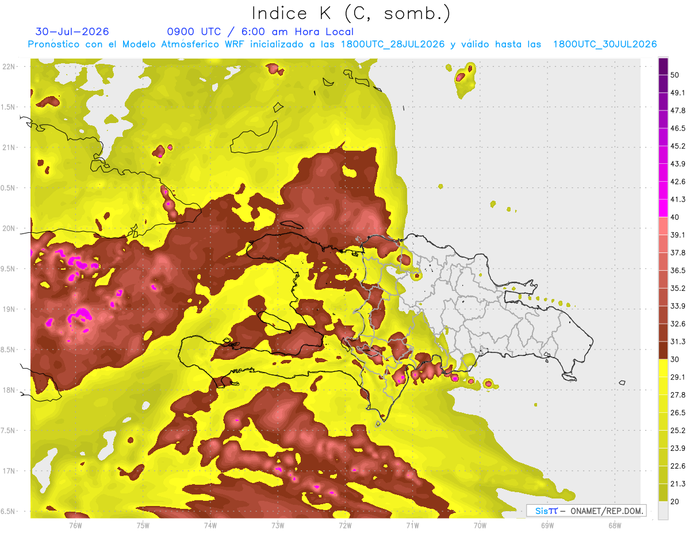
Task: Click the '49.1' color scale value
Action: click(x=678, y=93)
